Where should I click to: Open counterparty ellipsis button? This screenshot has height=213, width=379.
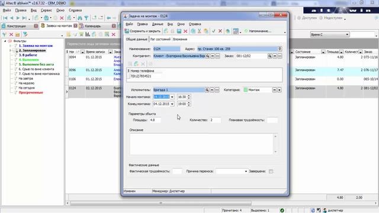tap(217, 56)
